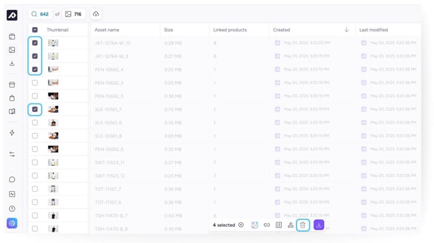Click the calendar icon in JKT-12764-W_10 Created cell
Screen dimensions: 434x243
click(x=277, y=43)
